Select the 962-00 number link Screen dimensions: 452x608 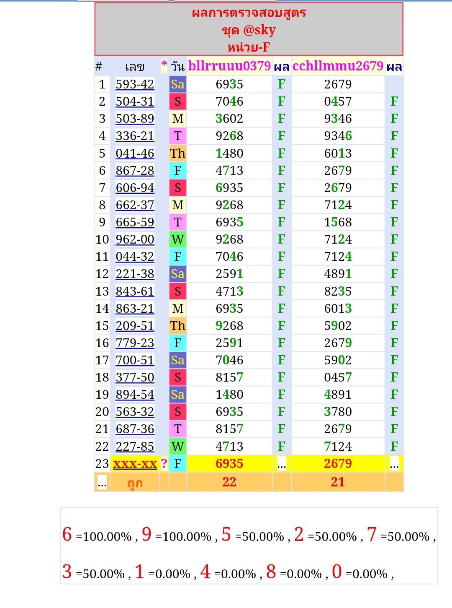tap(135, 239)
